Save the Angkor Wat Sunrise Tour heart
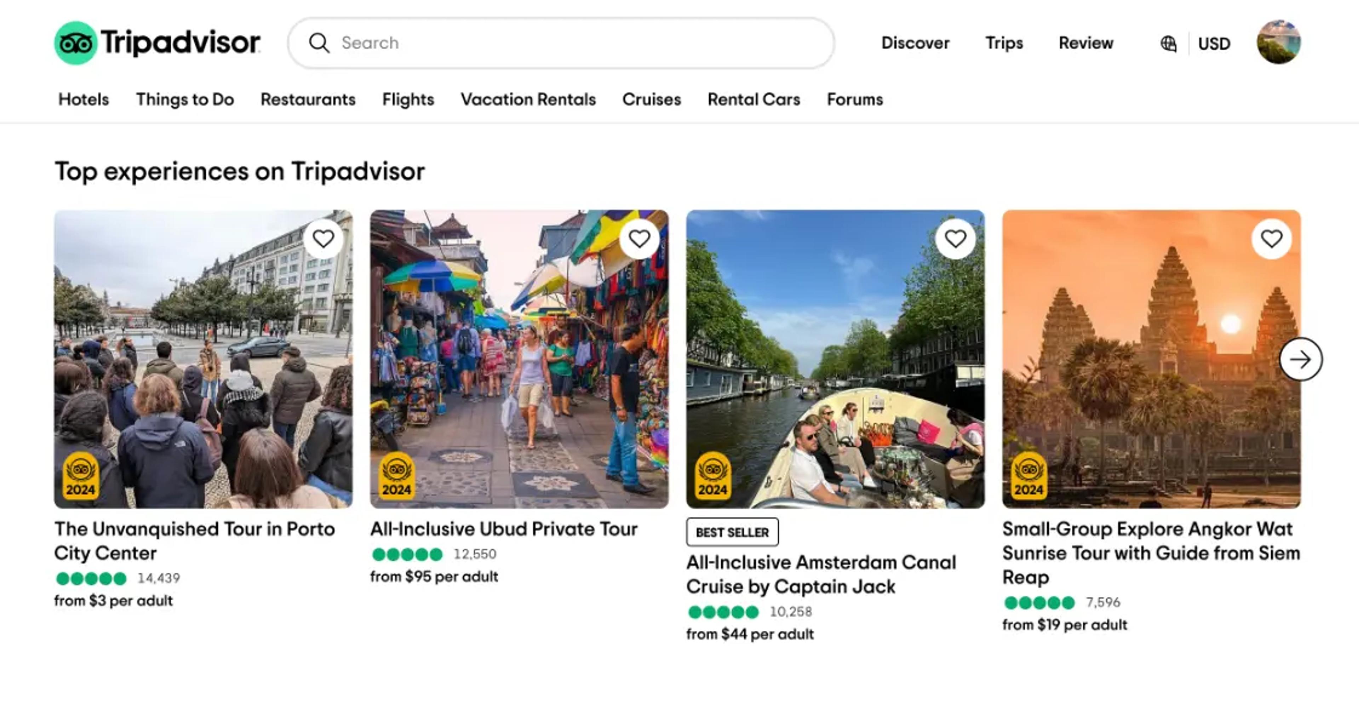 (1272, 239)
